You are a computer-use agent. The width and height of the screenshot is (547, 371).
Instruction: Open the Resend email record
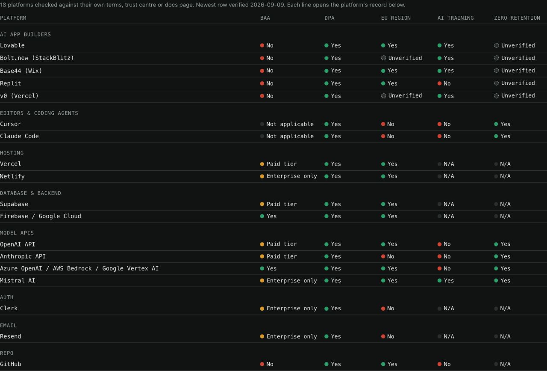(273, 336)
